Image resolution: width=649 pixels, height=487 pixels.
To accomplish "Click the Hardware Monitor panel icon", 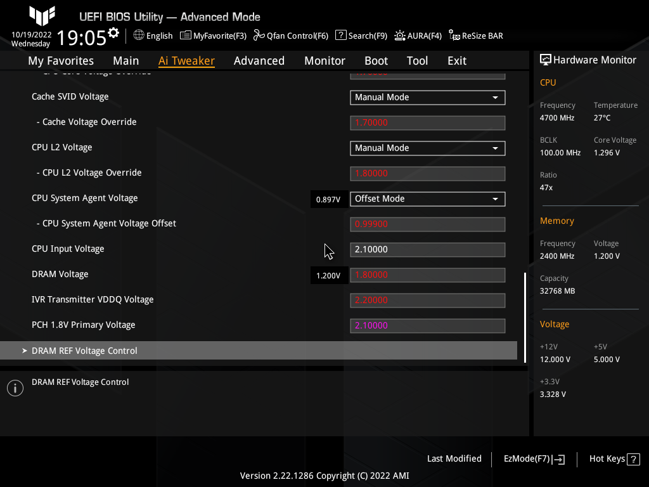I will coord(546,59).
